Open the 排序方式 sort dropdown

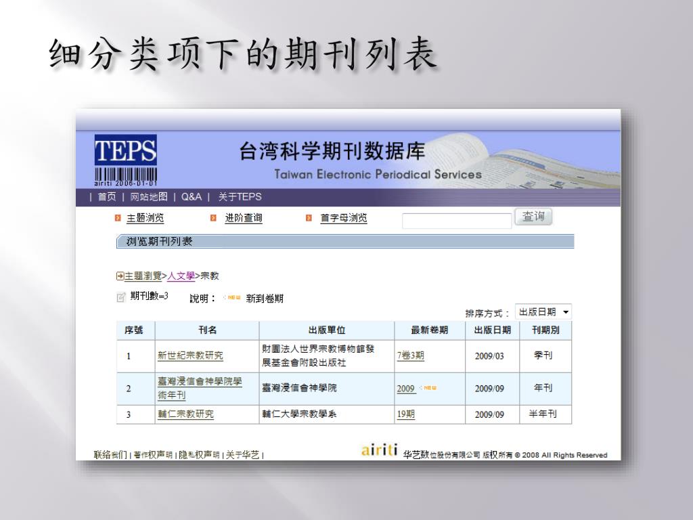543,312
